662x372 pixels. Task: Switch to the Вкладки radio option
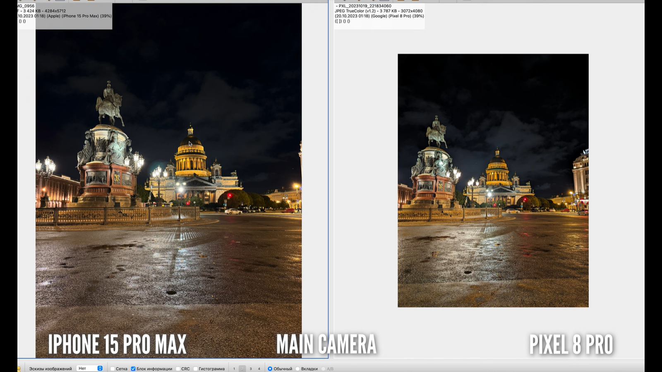[297, 369]
